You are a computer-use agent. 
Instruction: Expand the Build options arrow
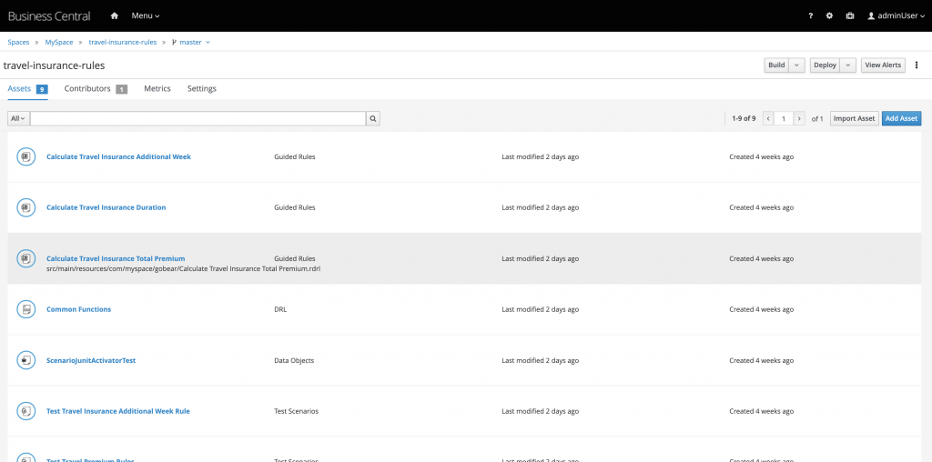coord(797,65)
